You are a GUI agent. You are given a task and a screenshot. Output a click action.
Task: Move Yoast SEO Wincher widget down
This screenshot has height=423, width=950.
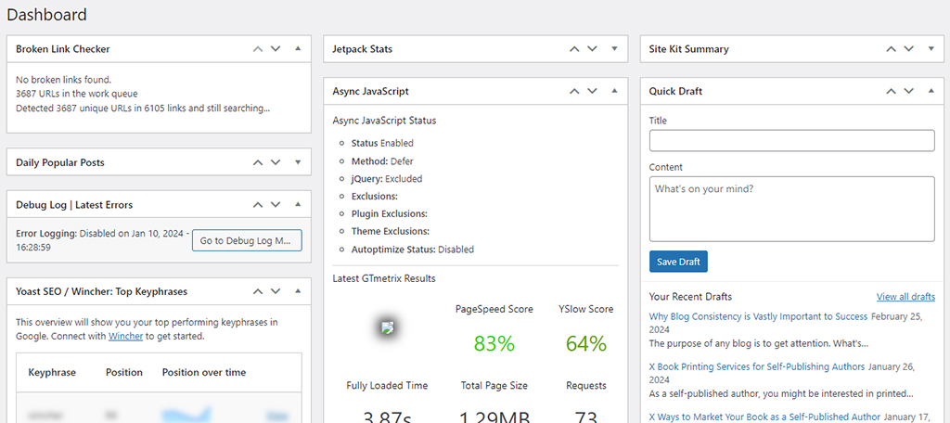point(276,291)
